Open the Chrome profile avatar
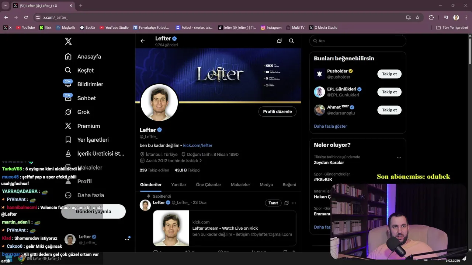 [456, 17]
